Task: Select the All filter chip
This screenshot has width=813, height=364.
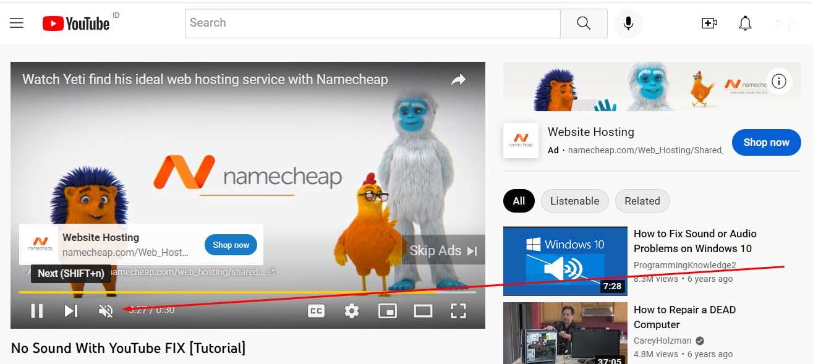Action: pyautogui.click(x=519, y=201)
